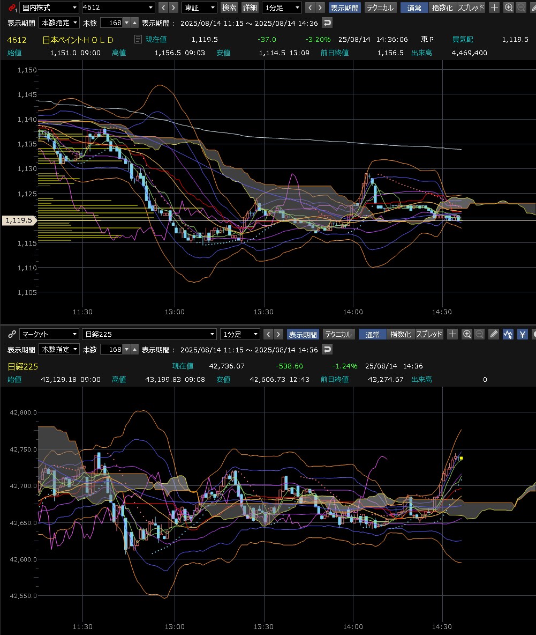Click the 日本ペイントHOLD stock name
536x635 pixels.
(78, 40)
